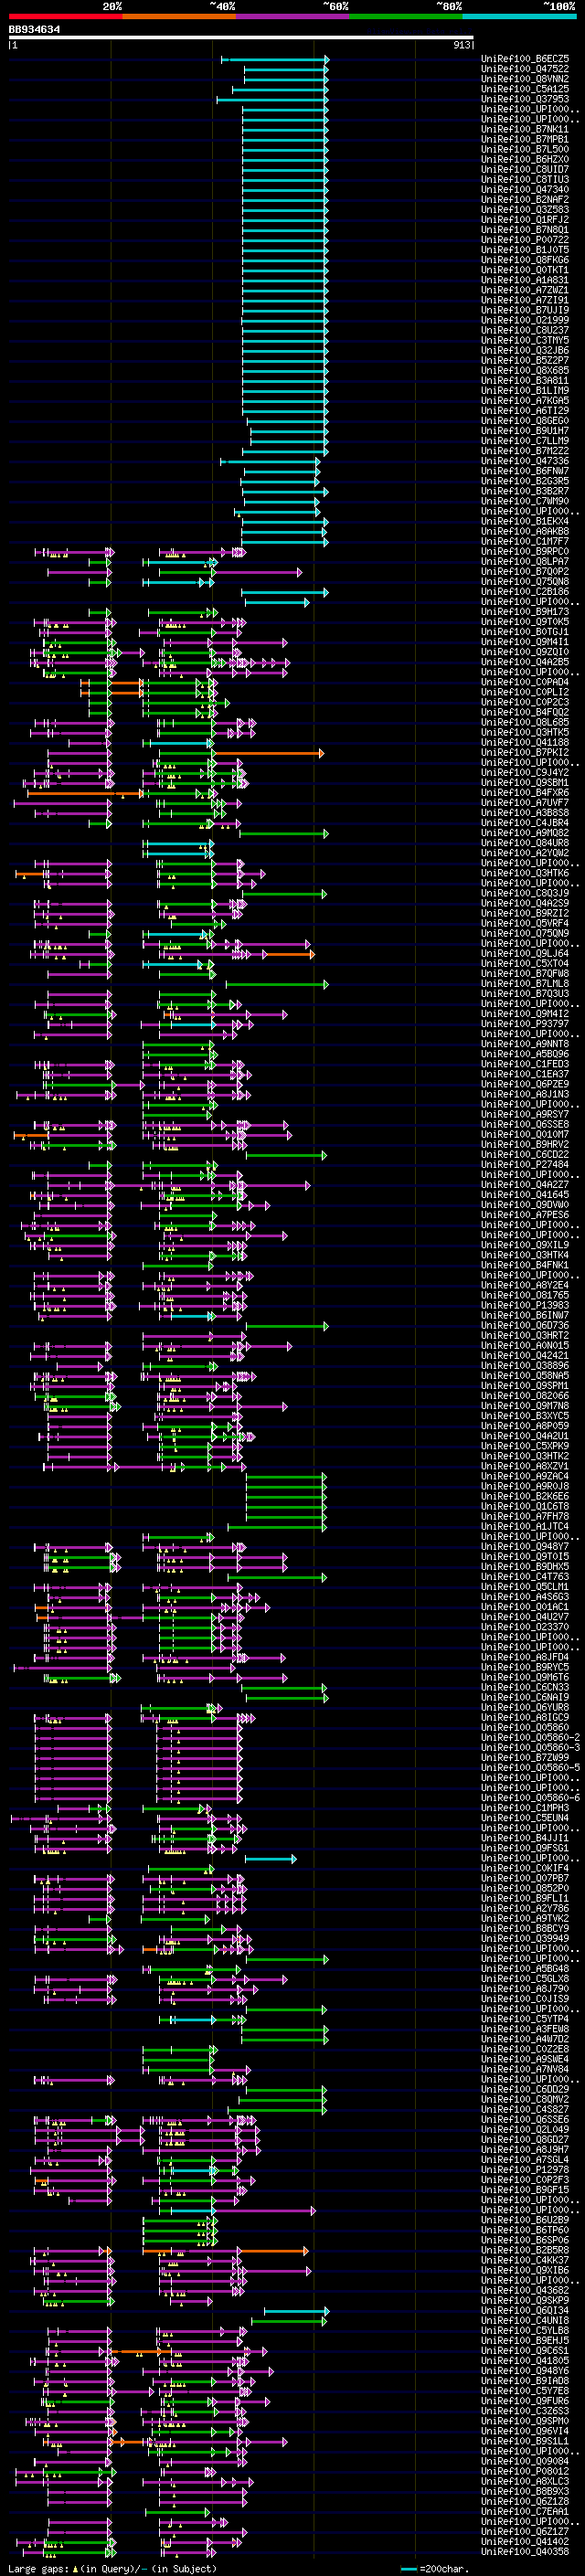Click the UniRef100_P00722 label
The height and width of the screenshot is (2576, 585).
[525, 239]
